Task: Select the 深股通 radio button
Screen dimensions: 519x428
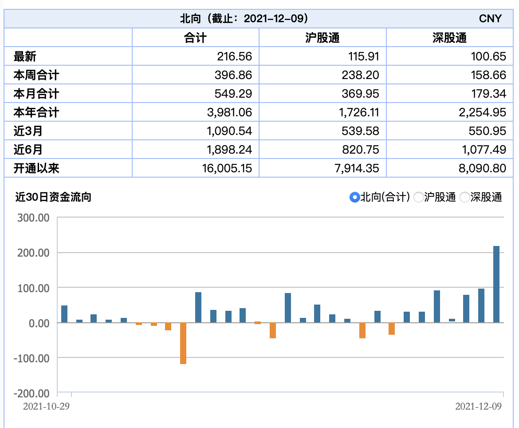Action: tap(465, 198)
